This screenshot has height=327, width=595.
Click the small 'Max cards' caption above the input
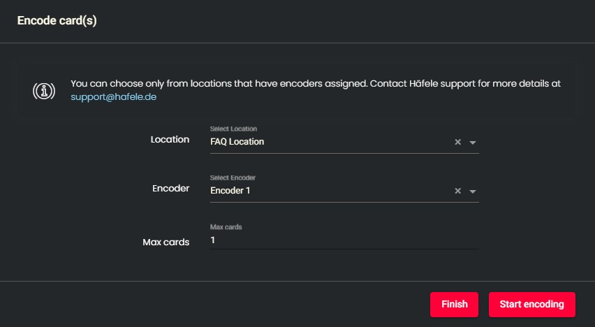click(226, 227)
